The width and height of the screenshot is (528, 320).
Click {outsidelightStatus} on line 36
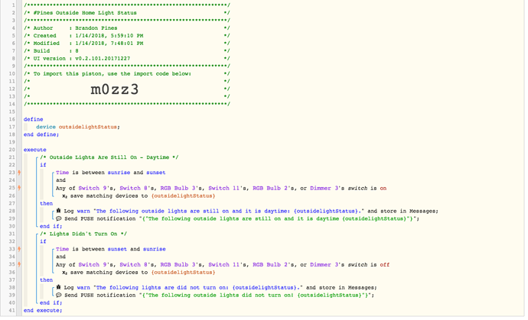pyautogui.click(x=183, y=273)
